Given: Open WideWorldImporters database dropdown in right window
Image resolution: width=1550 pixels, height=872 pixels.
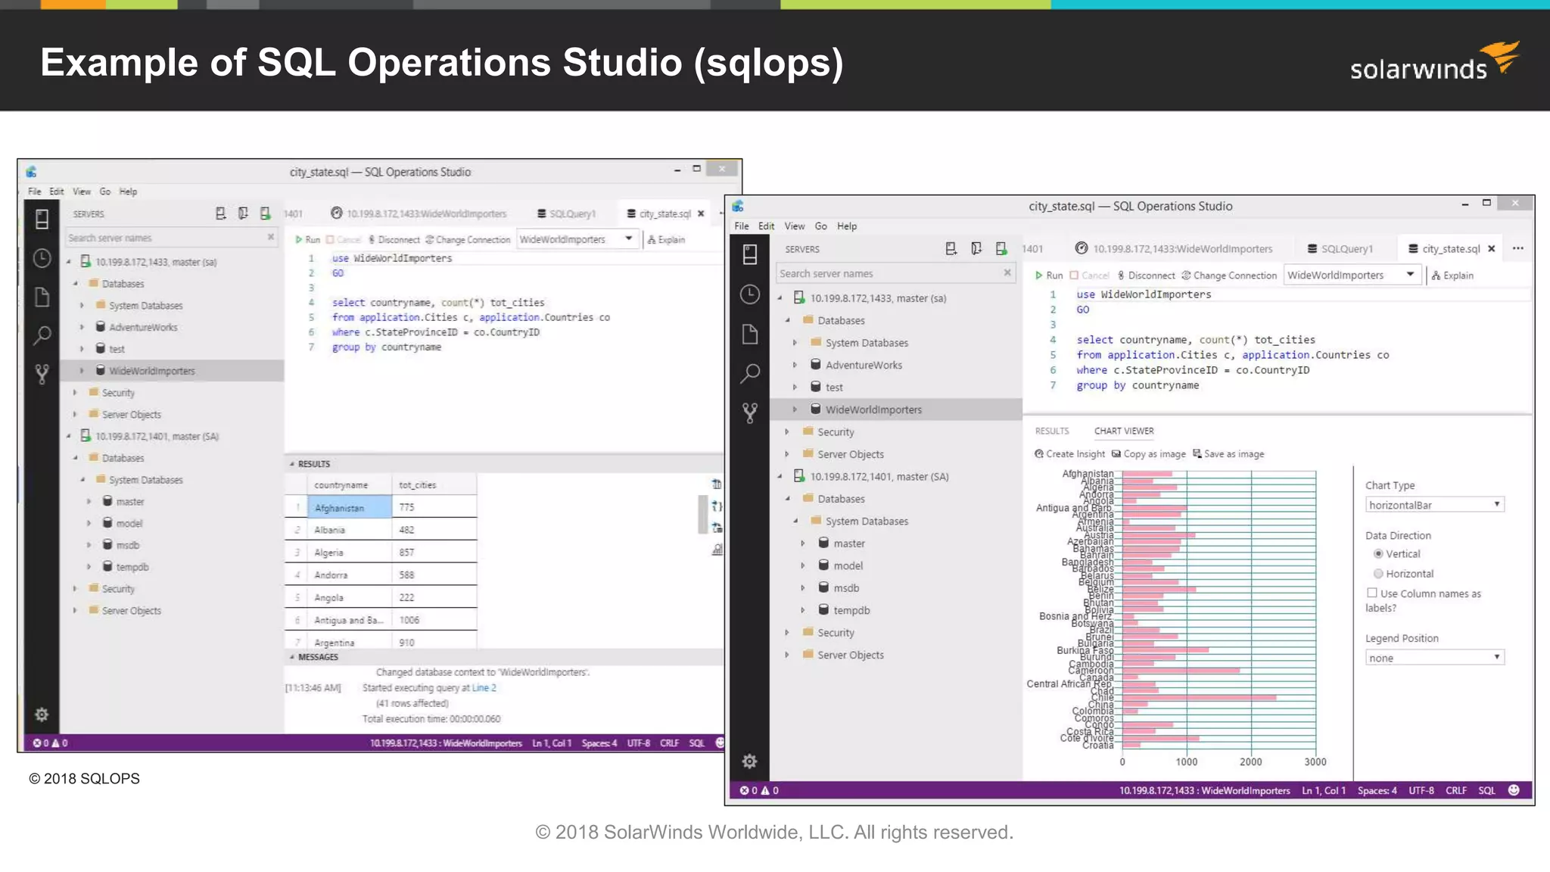Looking at the screenshot, I should pyautogui.click(x=1352, y=276).
